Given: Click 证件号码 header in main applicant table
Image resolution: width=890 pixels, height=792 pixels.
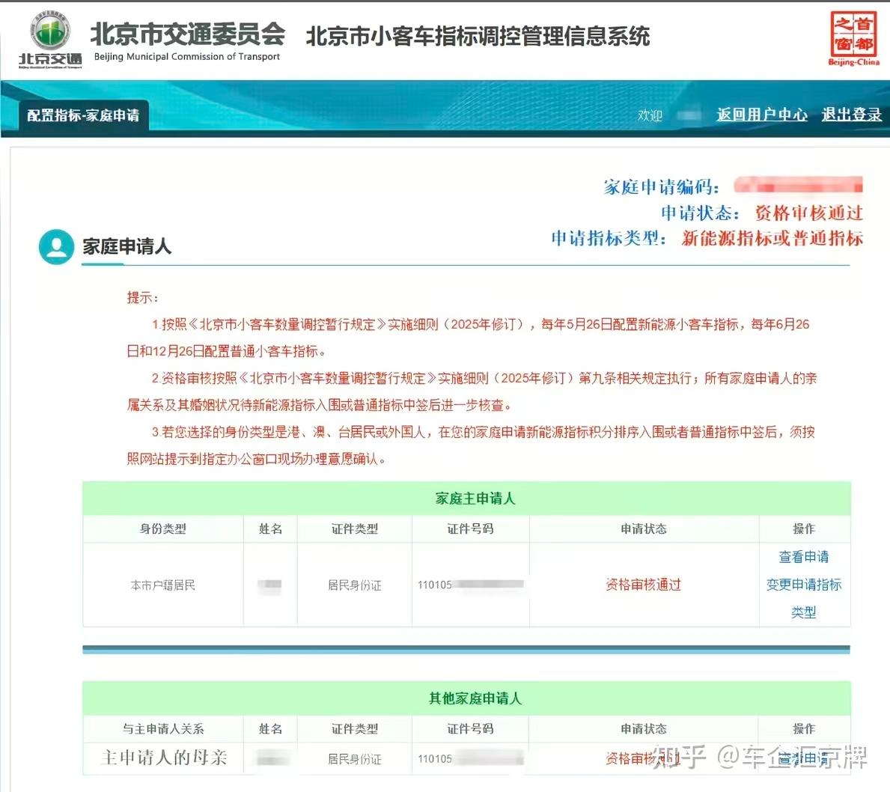Looking at the screenshot, I should (471, 528).
